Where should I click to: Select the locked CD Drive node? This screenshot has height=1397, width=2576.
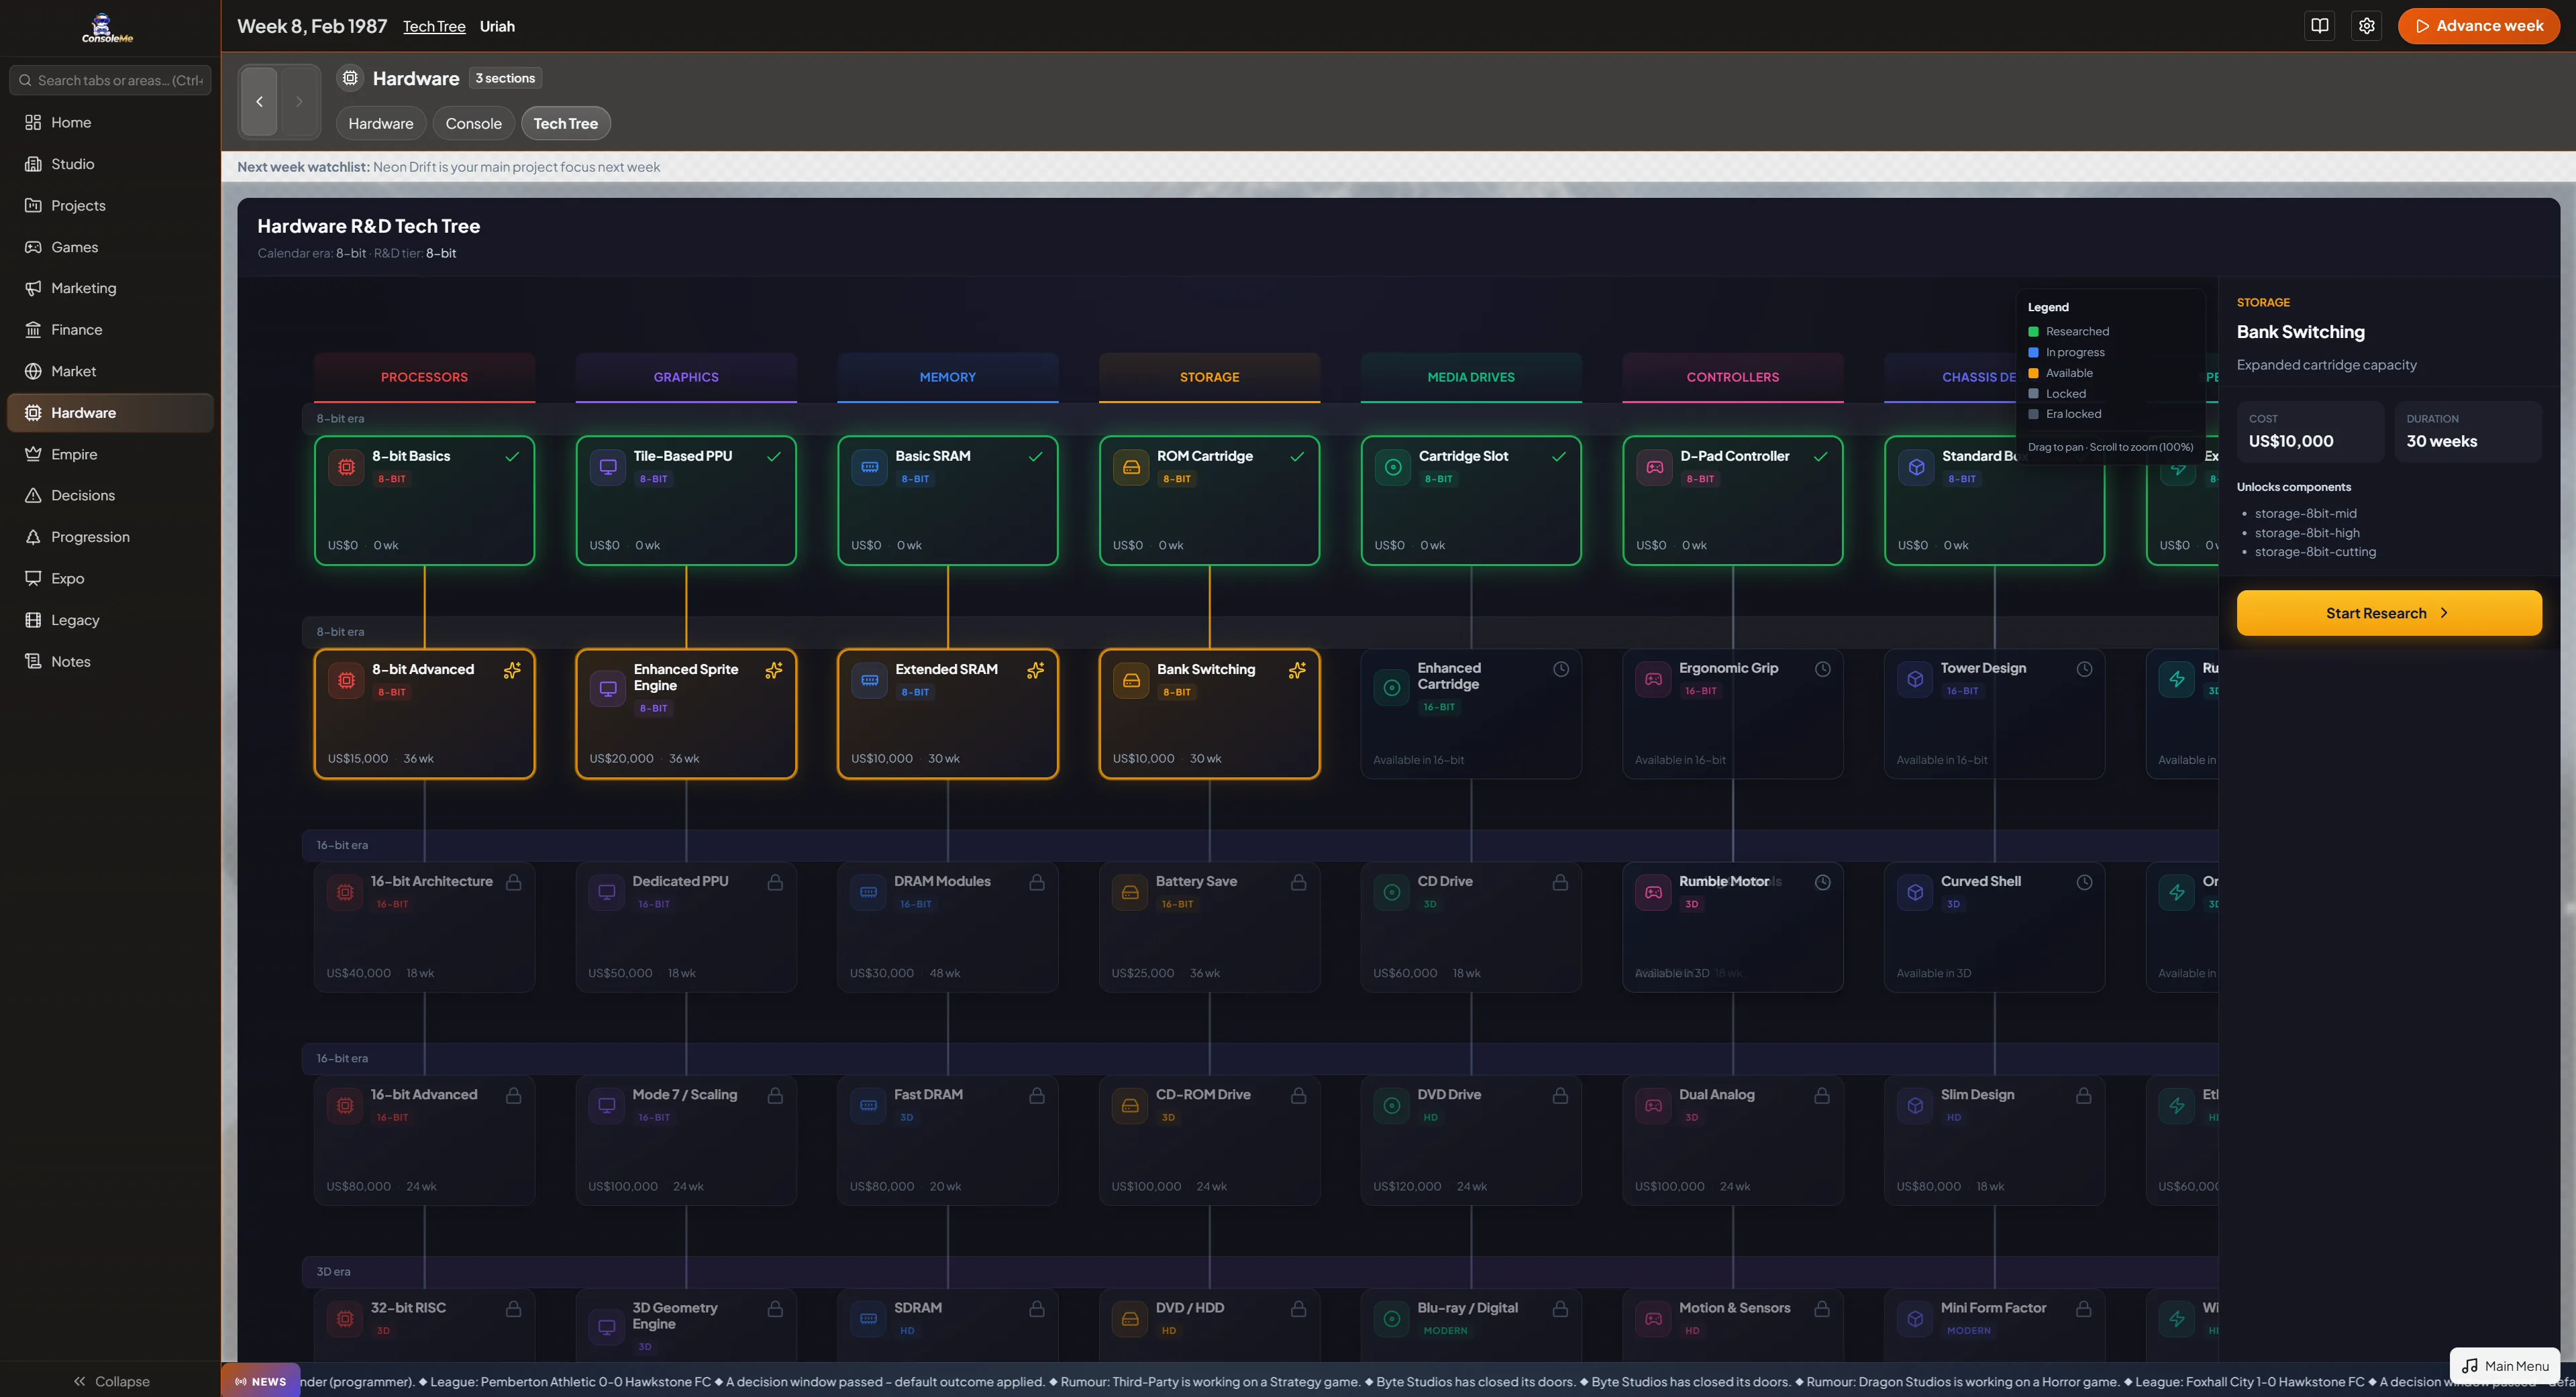pos(1471,928)
